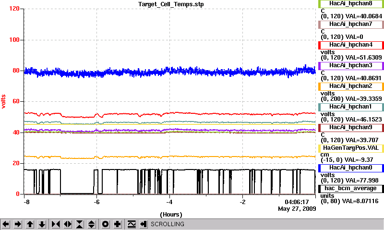Image resolution: width=384 pixels, height=230 pixels.
Task: Click the y-axis tick label 20
Action: coord(16,163)
